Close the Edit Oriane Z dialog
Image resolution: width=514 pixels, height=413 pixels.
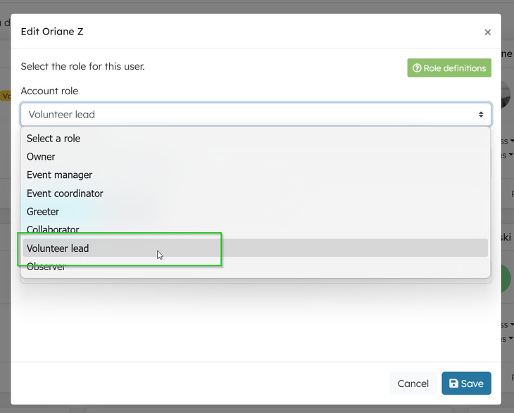tap(487, 32)
